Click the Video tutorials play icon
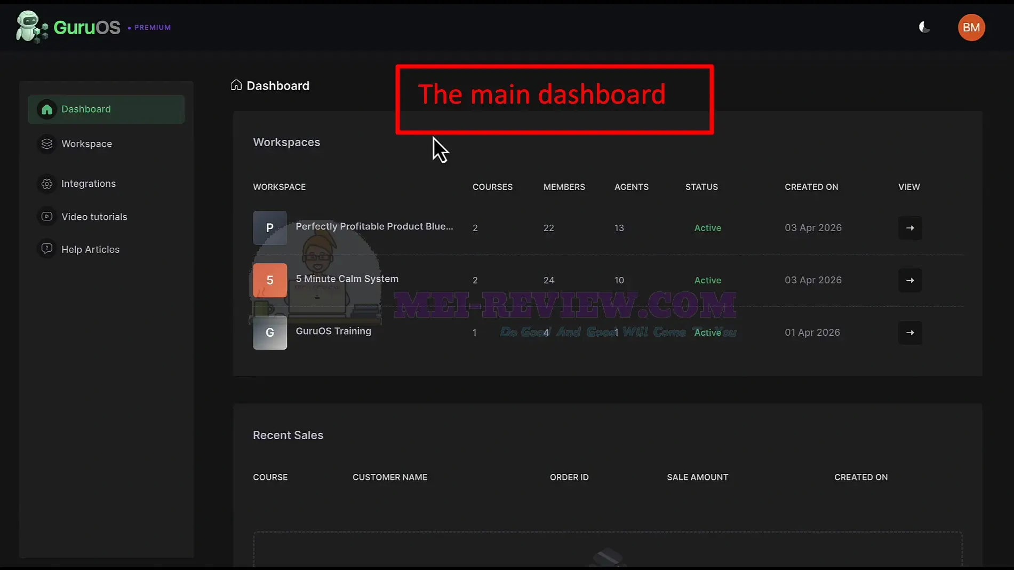This screenshot has width=1014, height=570. [x=47, y=217]
